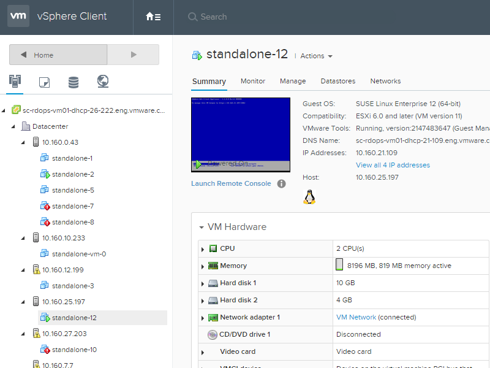Viewport: 490px width, 368px height.
Task: Click the Remote Console info icon
Action: (281, 183)
